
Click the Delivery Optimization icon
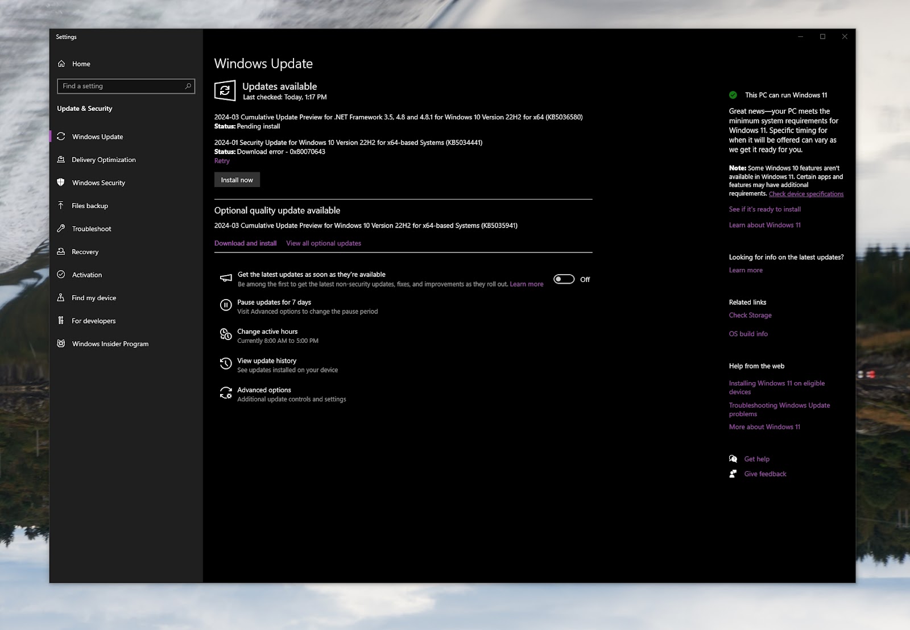coord(61,160)
